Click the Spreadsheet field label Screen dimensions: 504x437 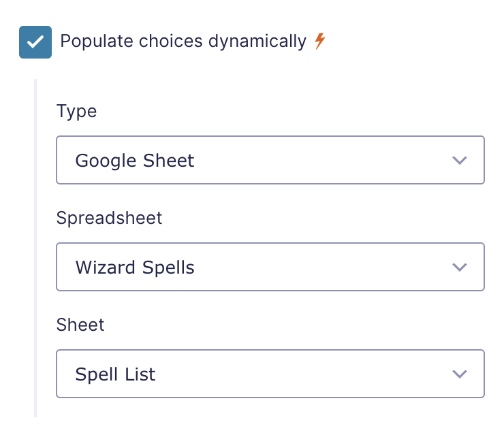[109, 218]
